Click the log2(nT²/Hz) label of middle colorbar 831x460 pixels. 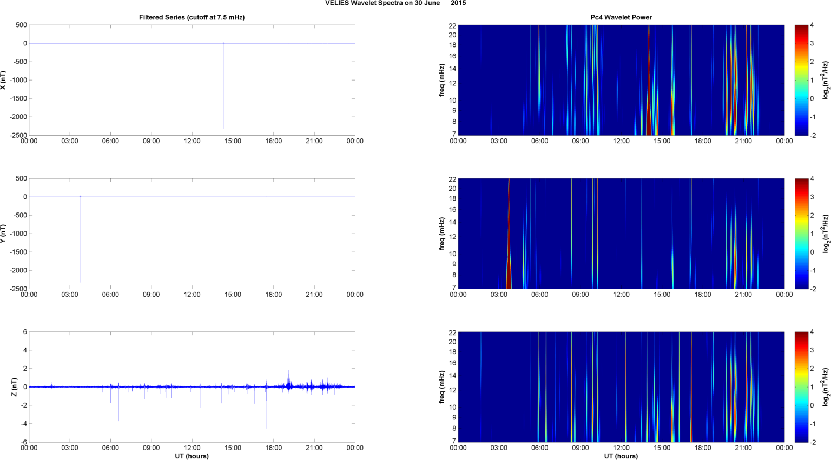pyautogui.click(x=826, y=234)
